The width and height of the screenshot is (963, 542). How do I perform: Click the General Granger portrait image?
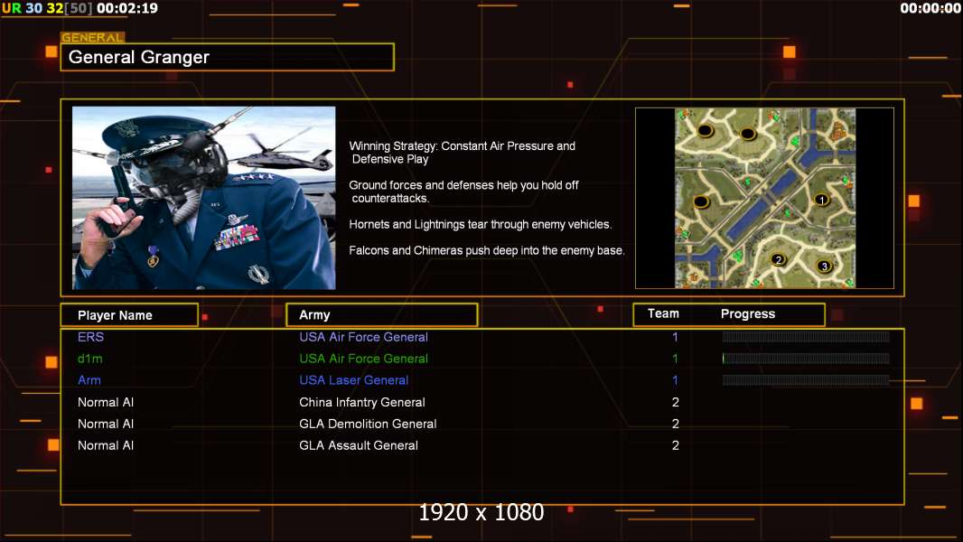[x=204, y=198]
